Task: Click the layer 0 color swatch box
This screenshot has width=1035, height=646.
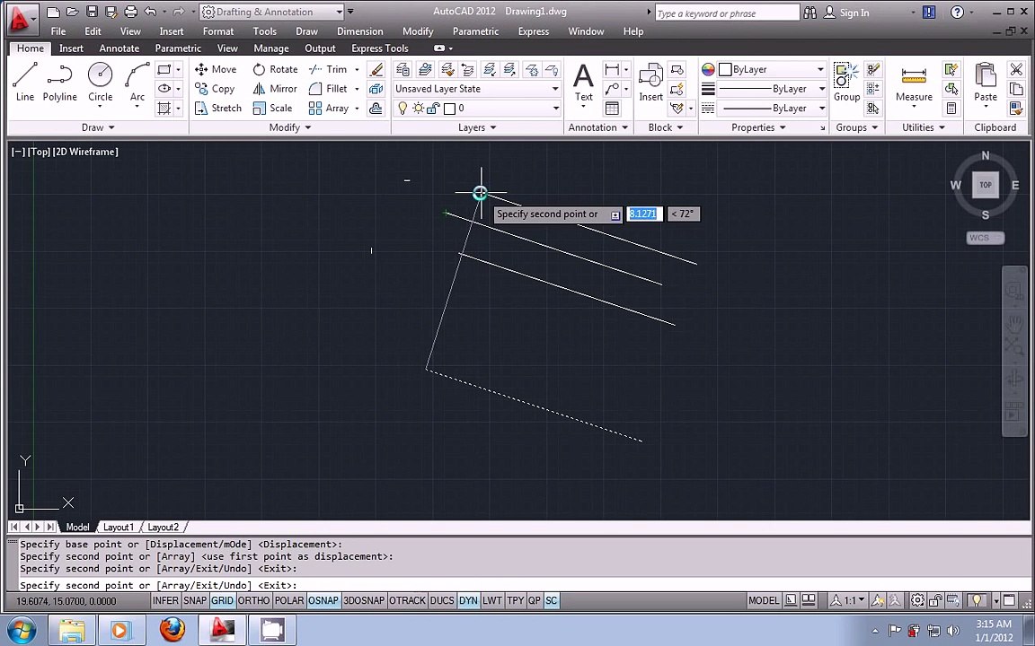Action: [x=449, y=108]
